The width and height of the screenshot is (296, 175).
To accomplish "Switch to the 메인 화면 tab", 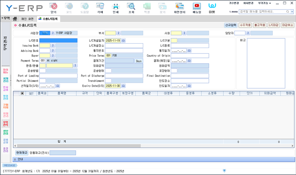I will (27, 19).
